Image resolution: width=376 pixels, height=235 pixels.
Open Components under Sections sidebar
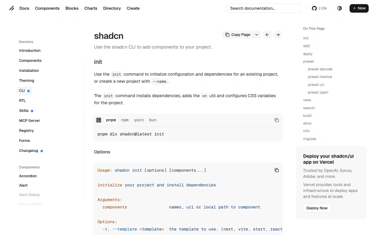(30, 60)
